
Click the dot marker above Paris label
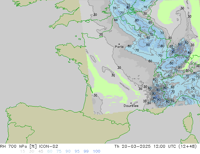(119, 44)
